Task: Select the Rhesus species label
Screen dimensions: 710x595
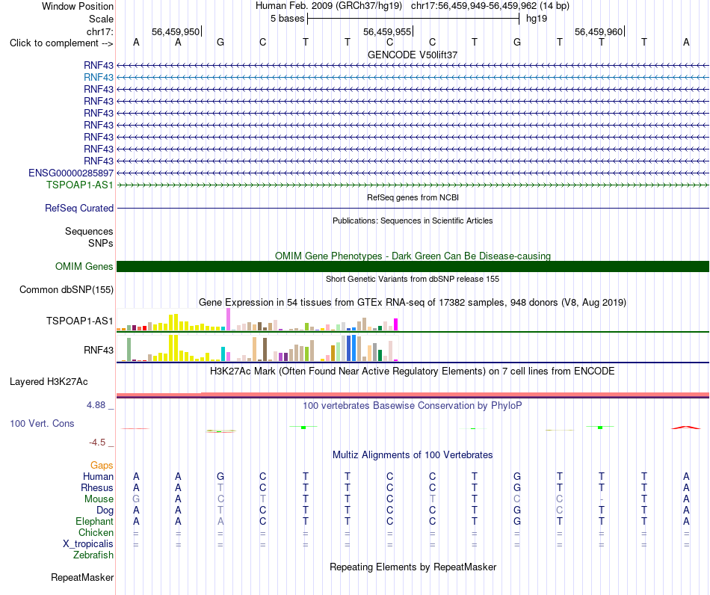Action: coord(97,487)
